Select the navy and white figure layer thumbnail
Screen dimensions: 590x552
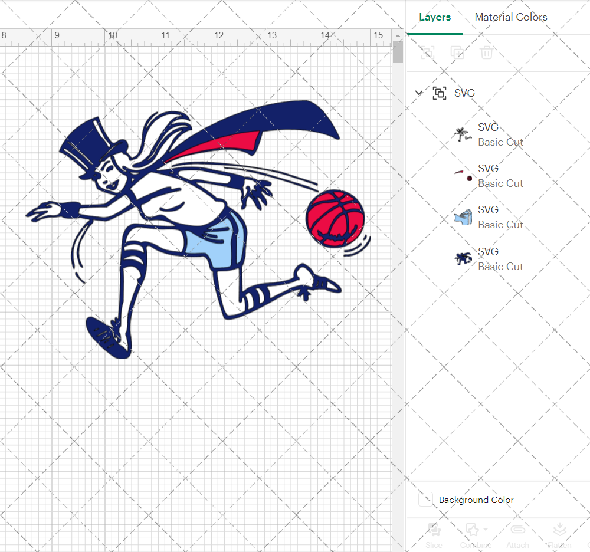point(463,134)
